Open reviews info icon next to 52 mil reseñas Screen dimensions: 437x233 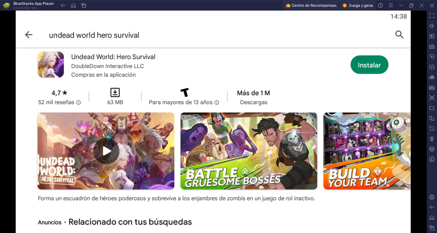78,103
